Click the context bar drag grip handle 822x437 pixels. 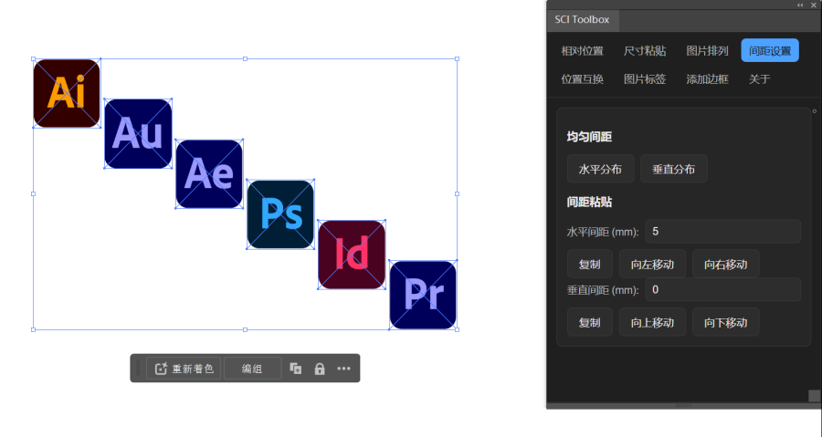(139, 369)
